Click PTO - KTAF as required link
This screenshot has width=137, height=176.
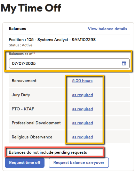[82, 109]
